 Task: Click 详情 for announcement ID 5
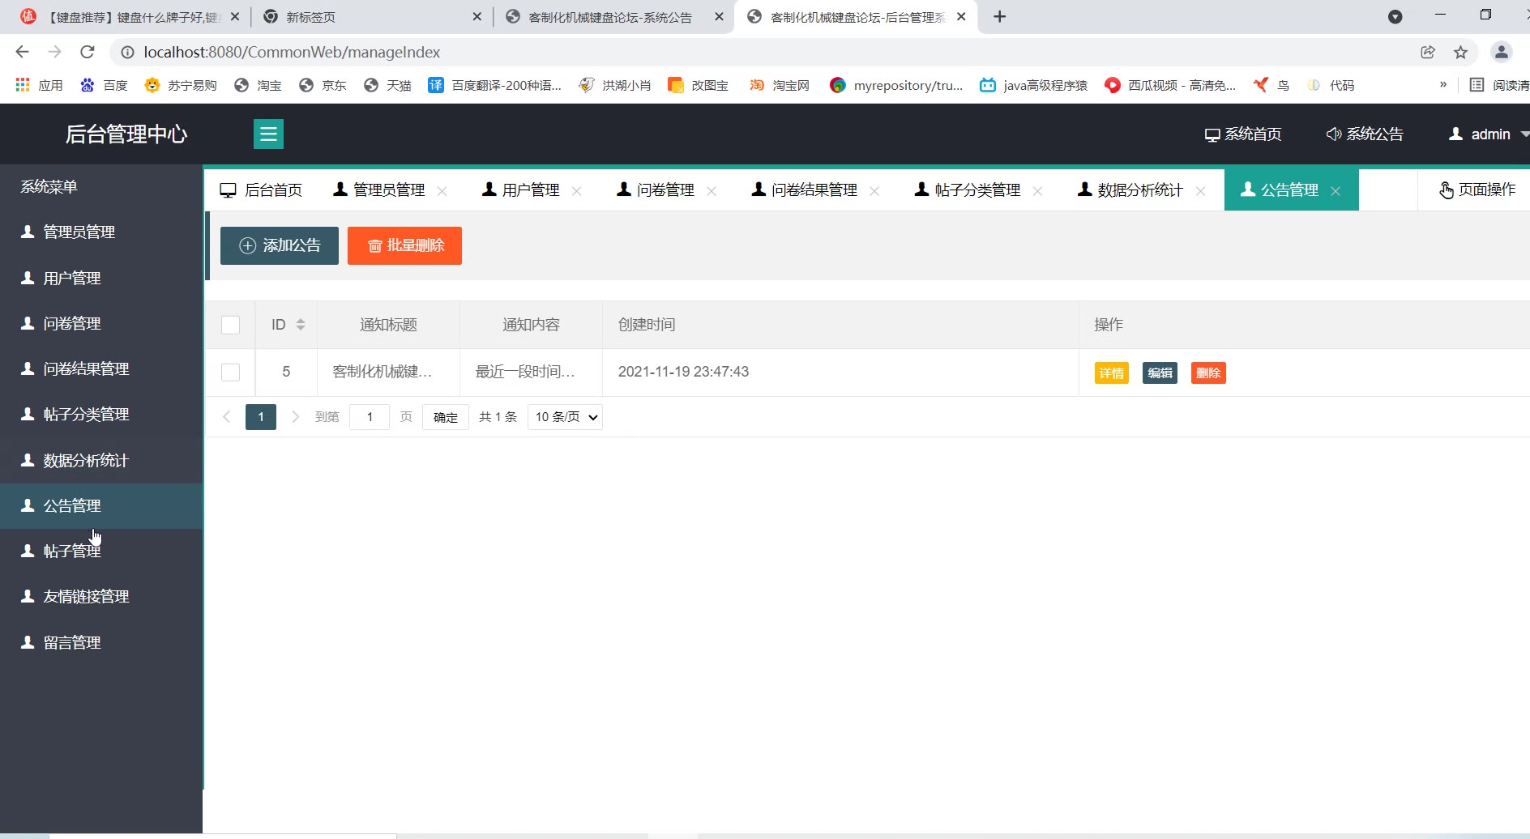(x=1111, y=373)
